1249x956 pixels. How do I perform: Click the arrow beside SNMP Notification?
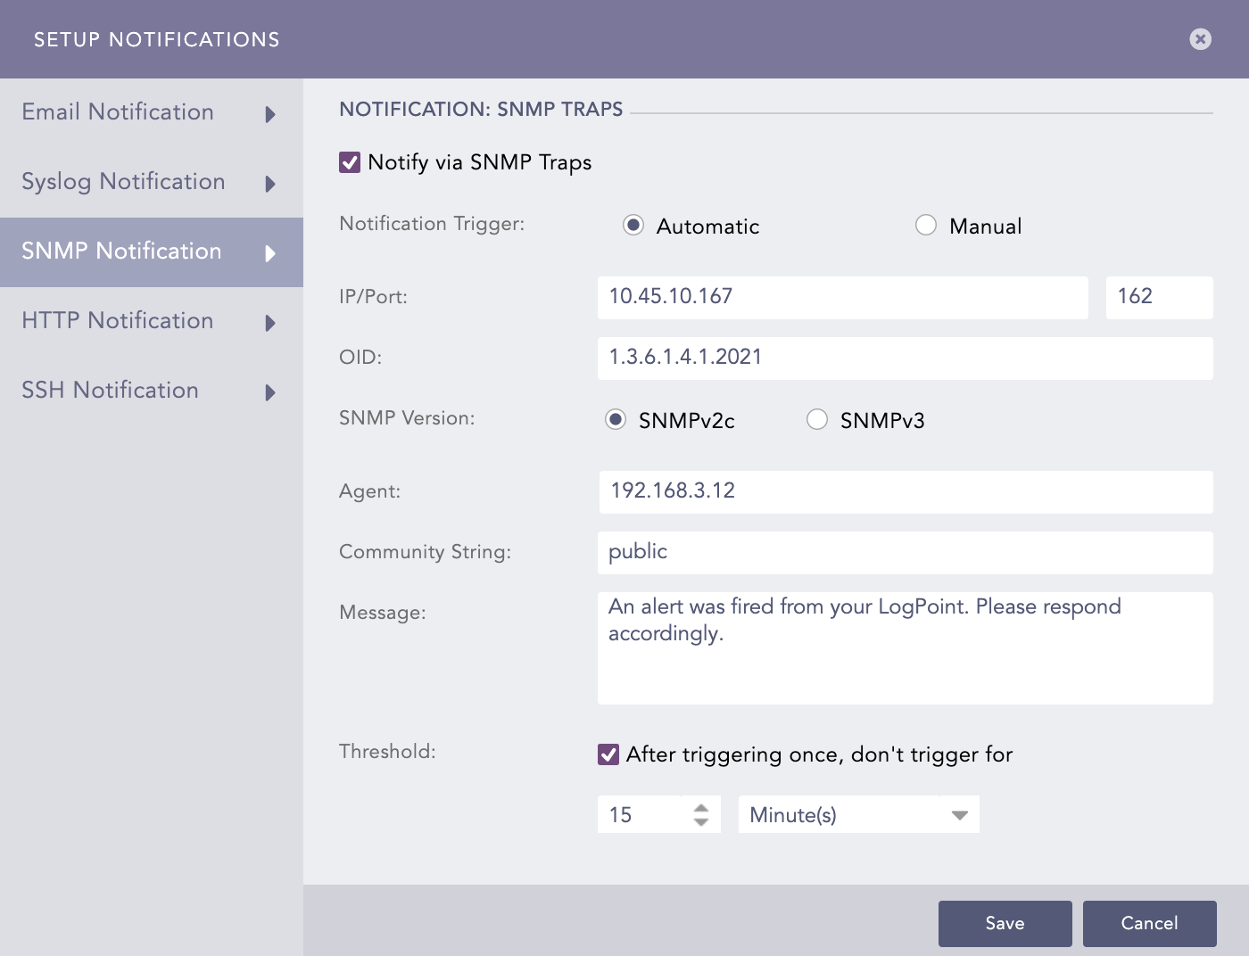pos(270,253)
